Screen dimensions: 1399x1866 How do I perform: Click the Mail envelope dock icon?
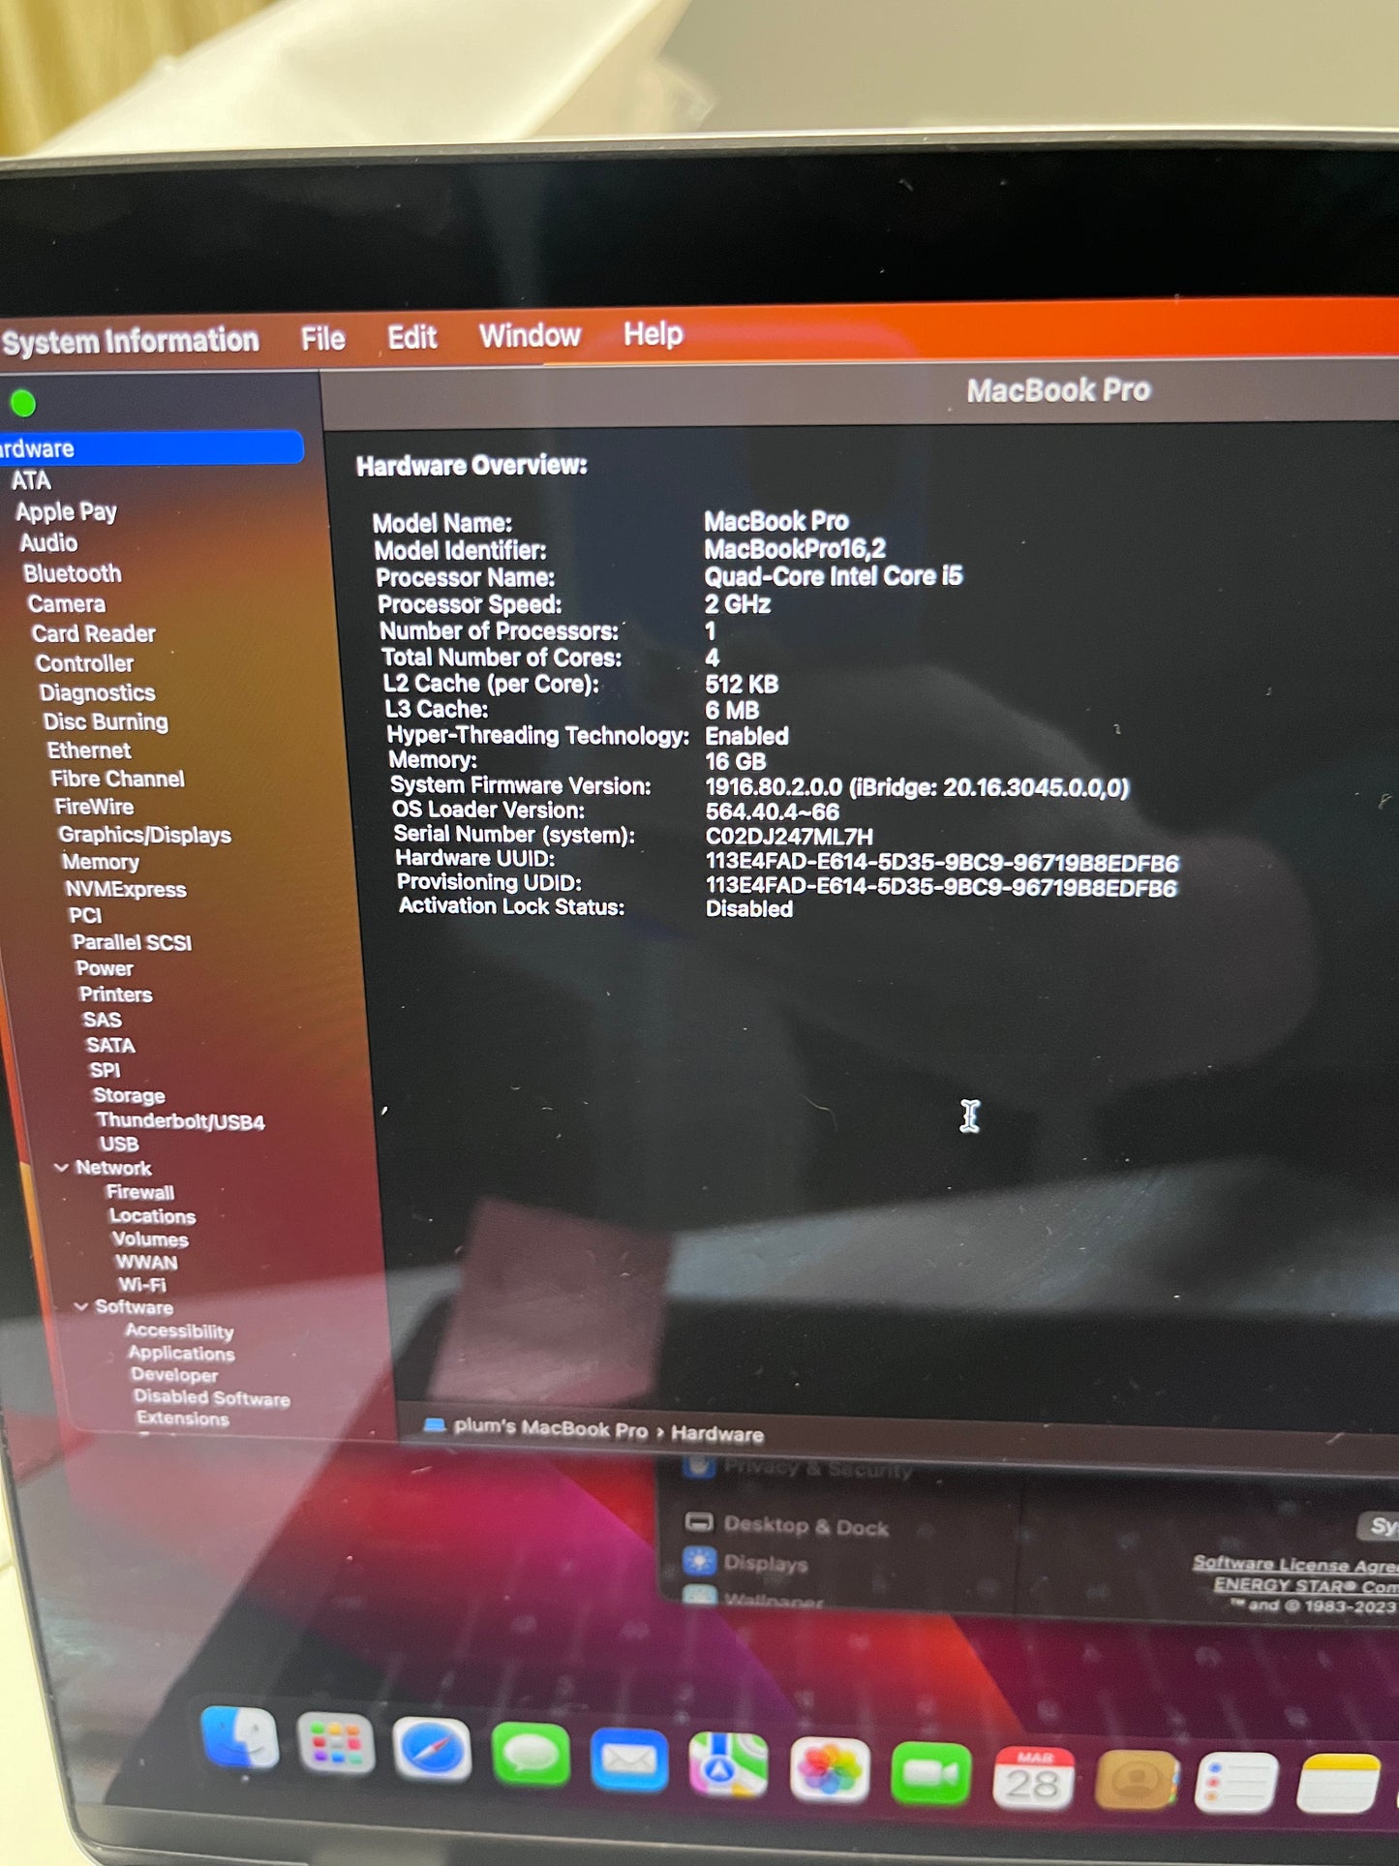[x=629, y=1759]
